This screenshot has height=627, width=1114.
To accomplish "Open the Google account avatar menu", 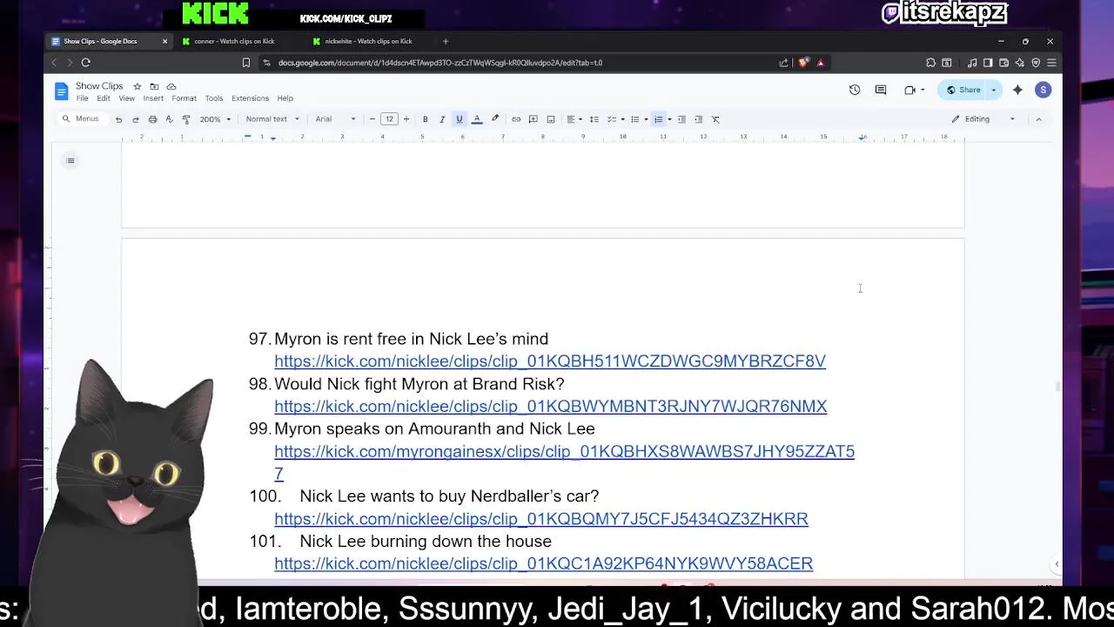I will coord(1044,90).
